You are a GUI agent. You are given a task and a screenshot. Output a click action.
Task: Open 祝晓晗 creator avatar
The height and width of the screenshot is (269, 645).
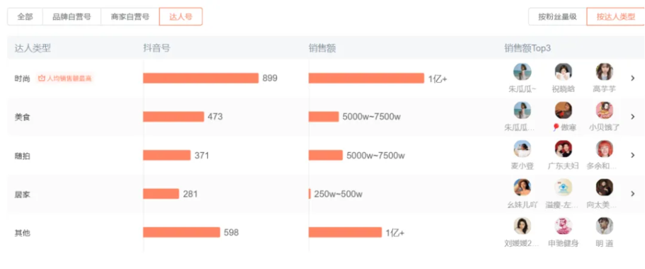click(563, 72)
